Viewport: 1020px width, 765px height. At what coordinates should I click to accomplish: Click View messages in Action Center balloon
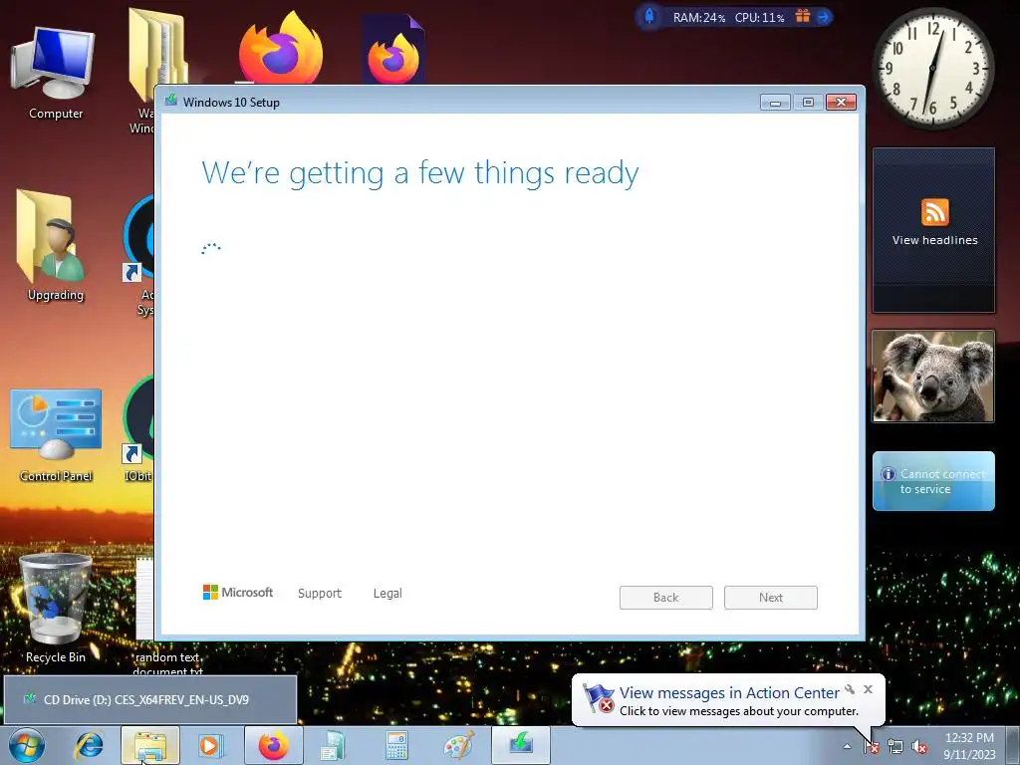[729, 693]
